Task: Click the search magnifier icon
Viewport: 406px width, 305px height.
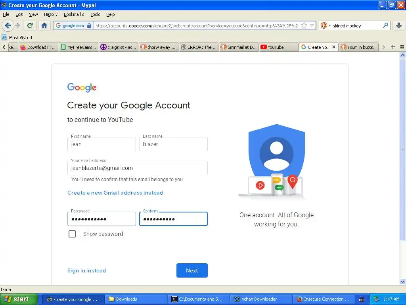Action: click(385, 25)
